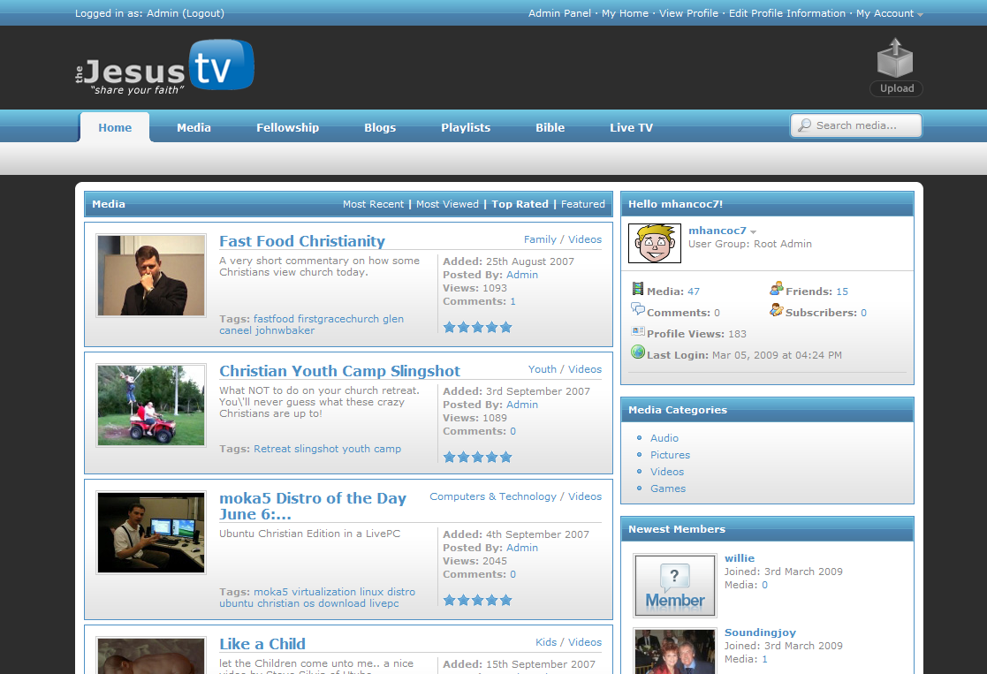Screen dimensions: 987x674
Task: Click the Friends people icon
Action: [776, 289]
